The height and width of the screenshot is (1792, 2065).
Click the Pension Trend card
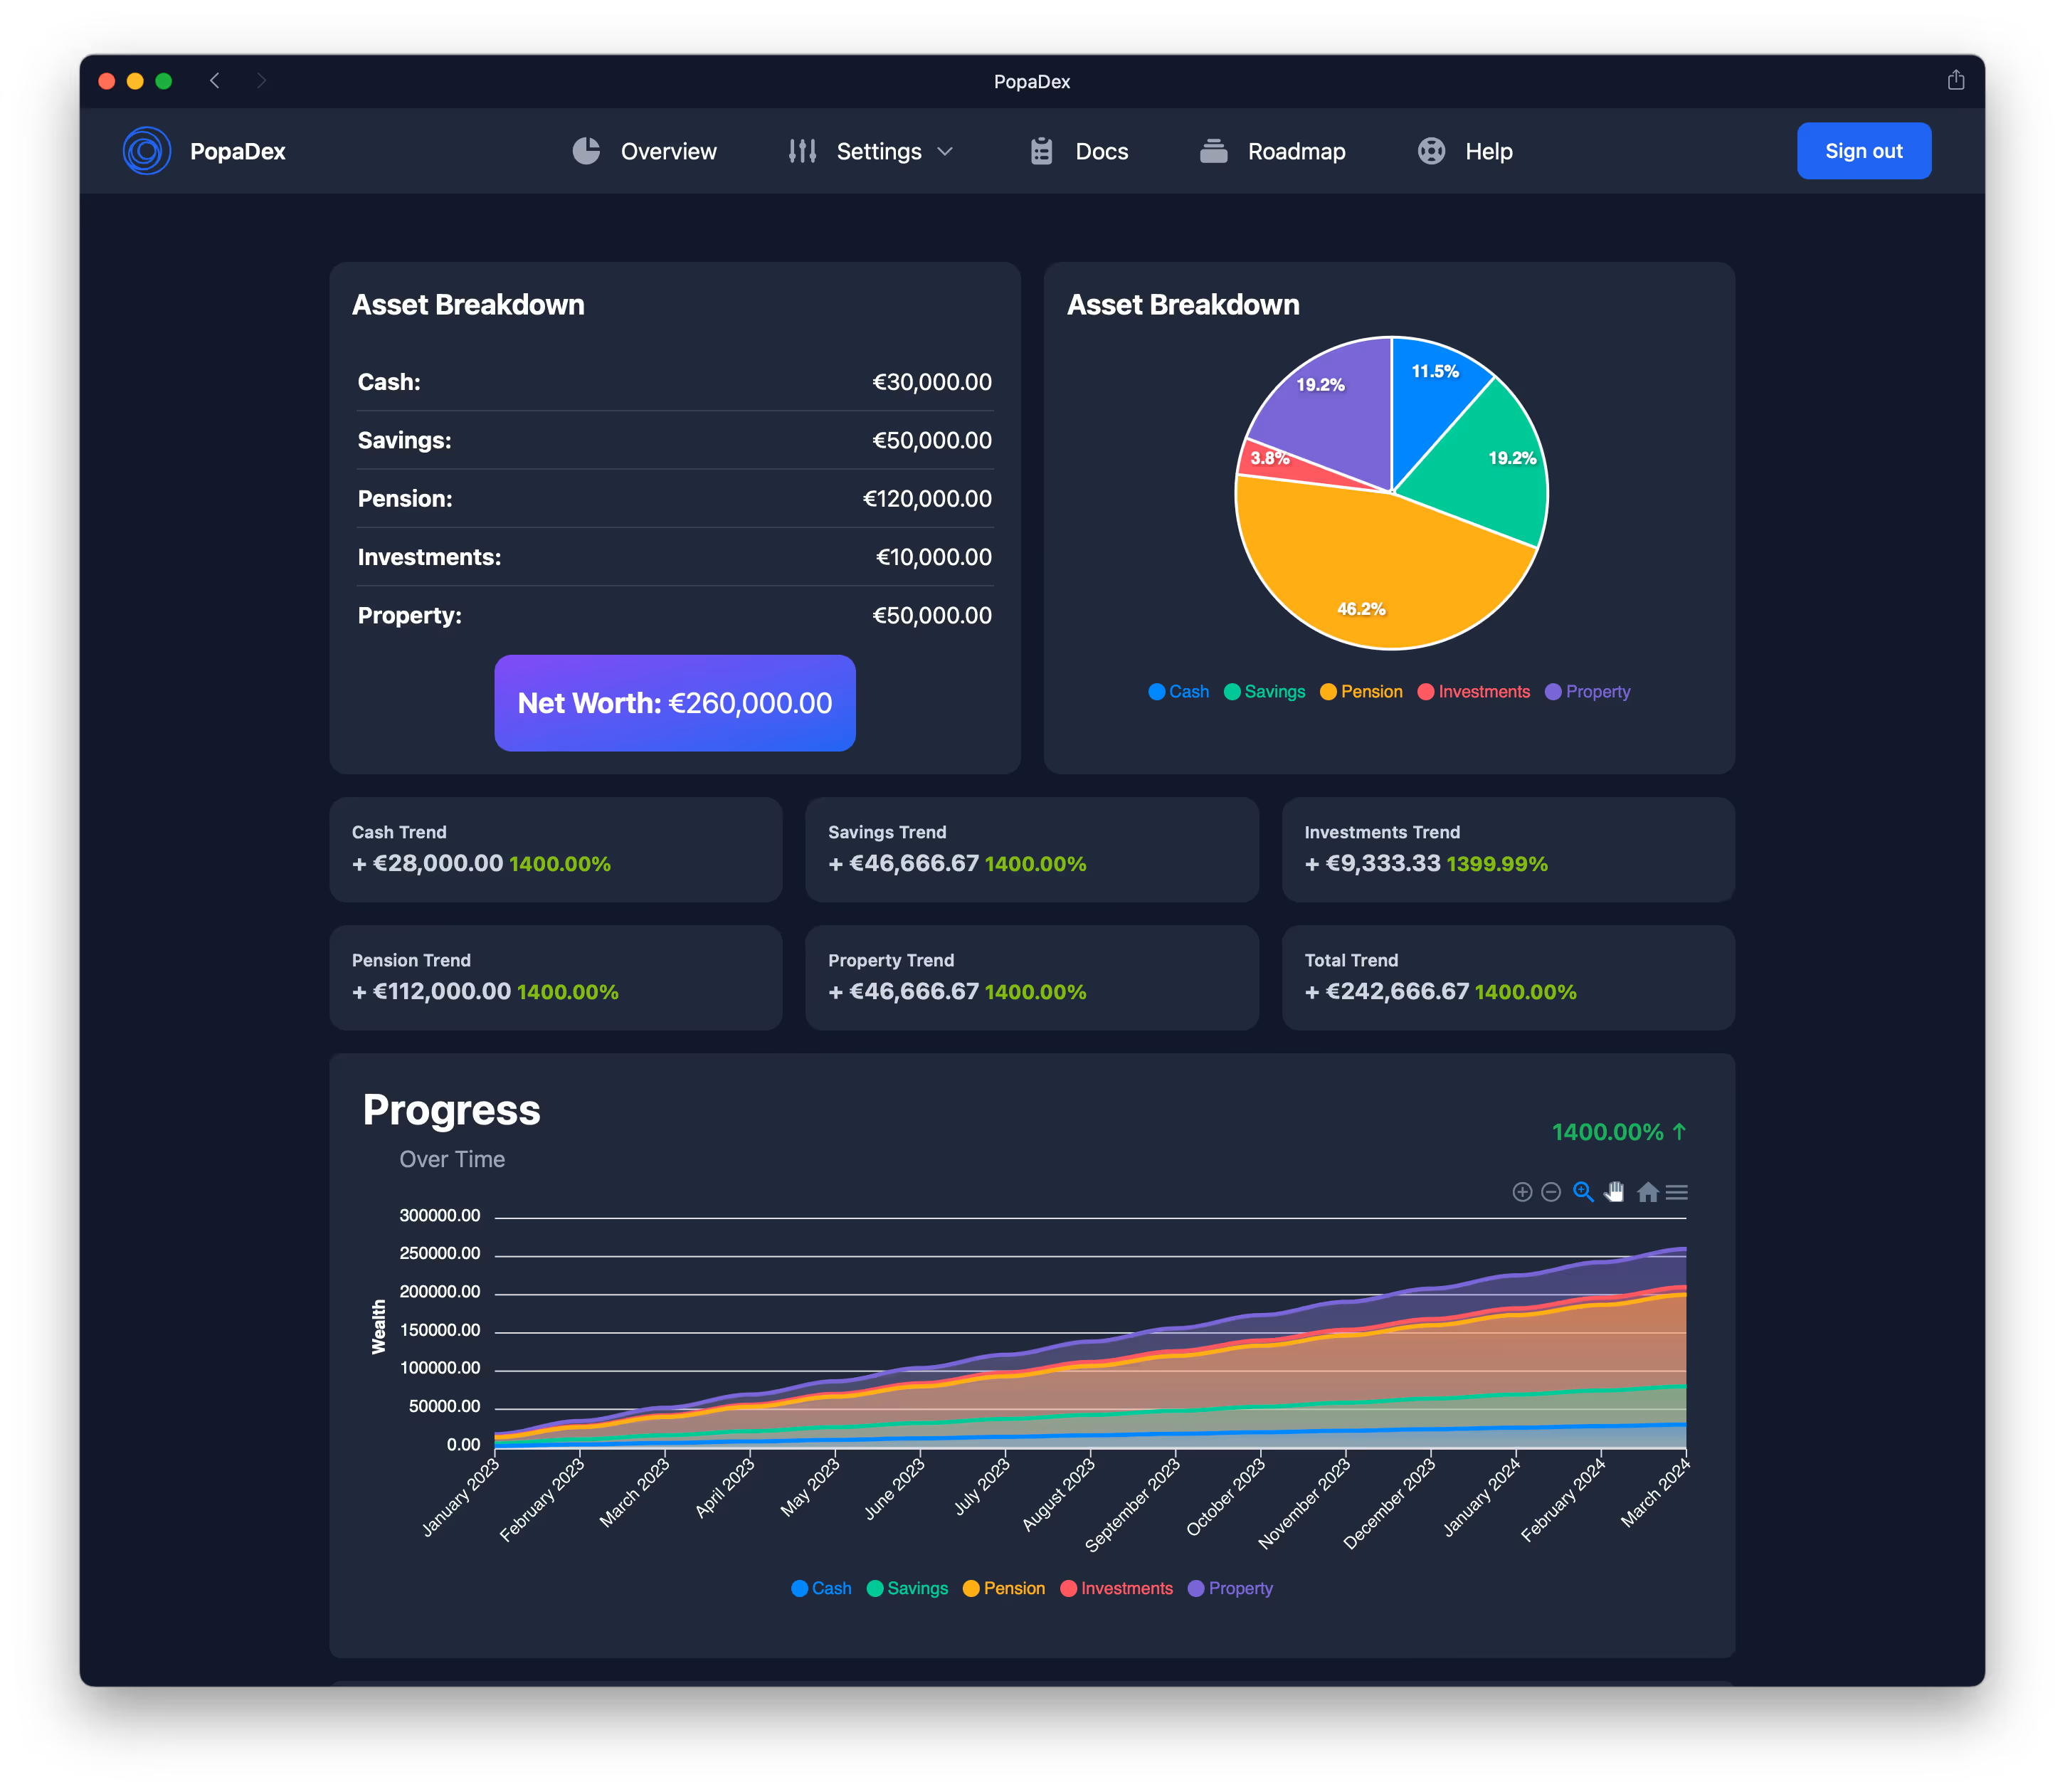[556, 977]
